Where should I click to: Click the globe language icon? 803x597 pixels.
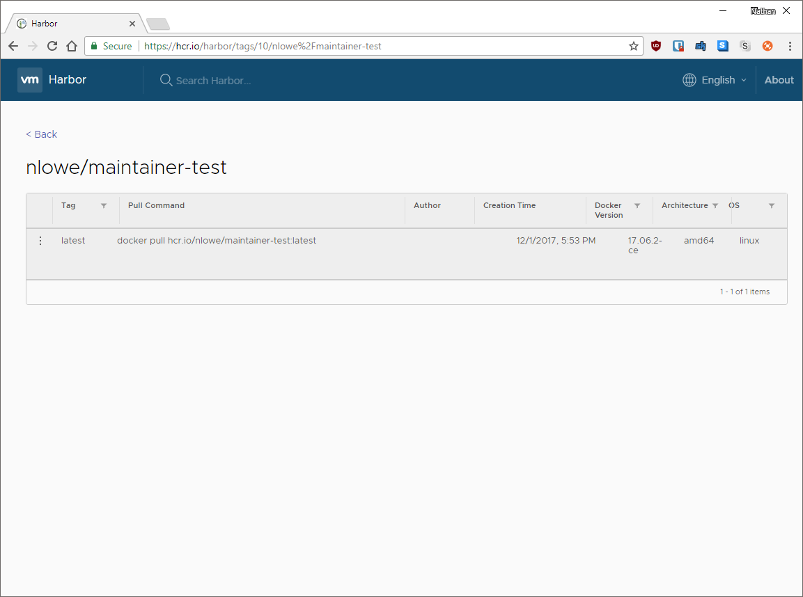coord(689,79)
